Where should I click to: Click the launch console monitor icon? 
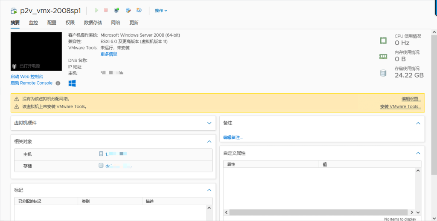tap(117, 10)
